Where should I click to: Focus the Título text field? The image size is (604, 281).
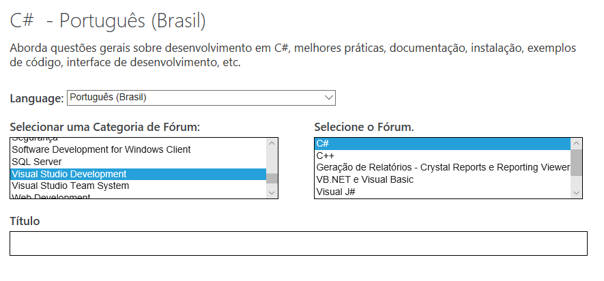[298, 243]
